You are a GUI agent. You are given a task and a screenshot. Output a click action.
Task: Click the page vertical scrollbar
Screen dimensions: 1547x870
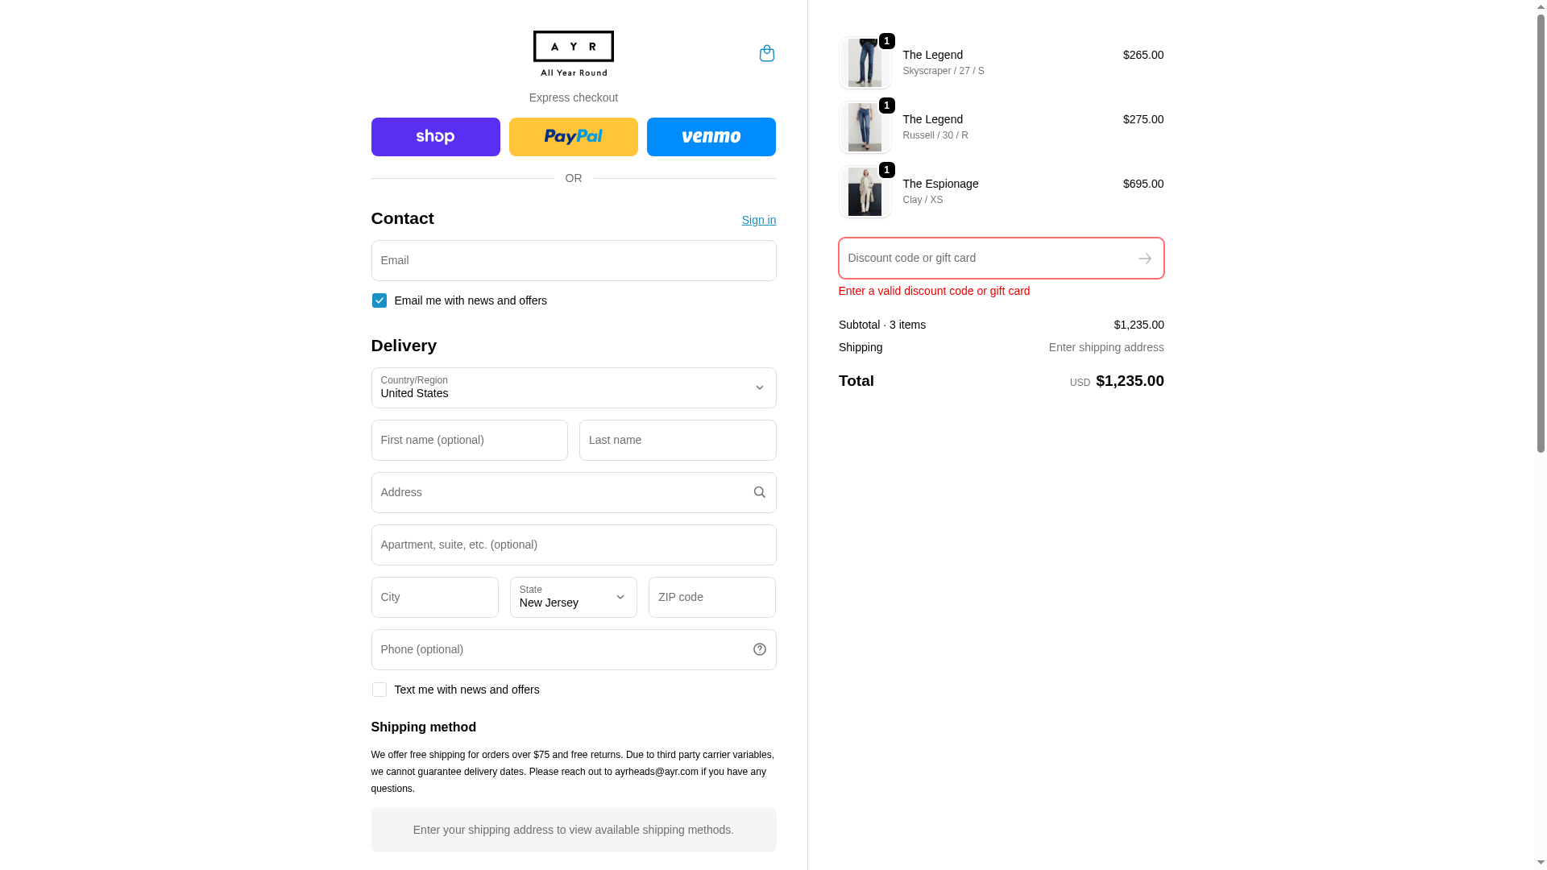click(x=1540, y=234)
